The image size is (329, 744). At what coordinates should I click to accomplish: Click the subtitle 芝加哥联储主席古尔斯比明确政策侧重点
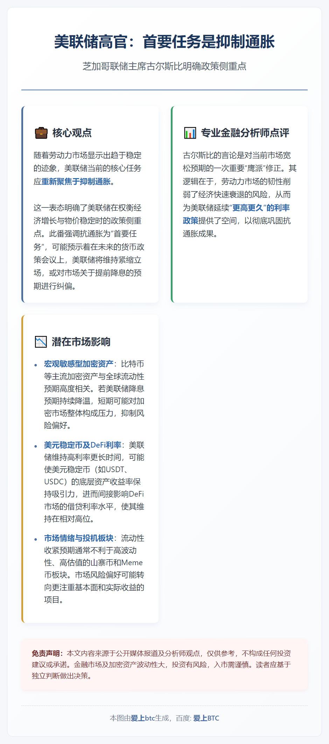pyautogui.click(x=164, y=66)
